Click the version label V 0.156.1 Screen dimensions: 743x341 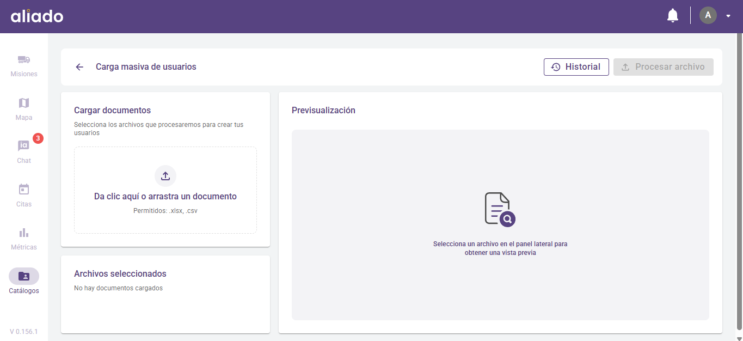point(24,332)
